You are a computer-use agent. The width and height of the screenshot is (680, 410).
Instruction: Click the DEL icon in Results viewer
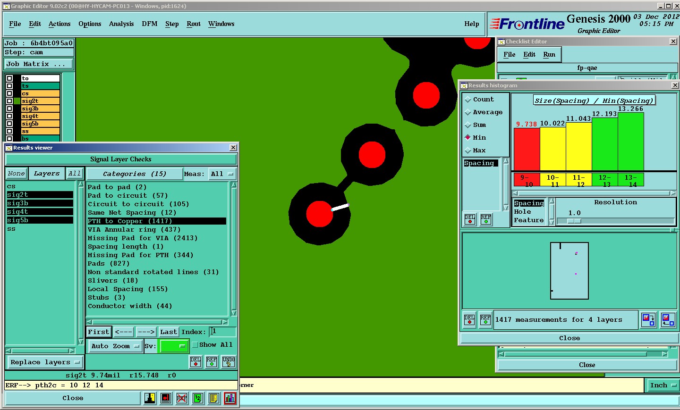(x=195, y=362)
